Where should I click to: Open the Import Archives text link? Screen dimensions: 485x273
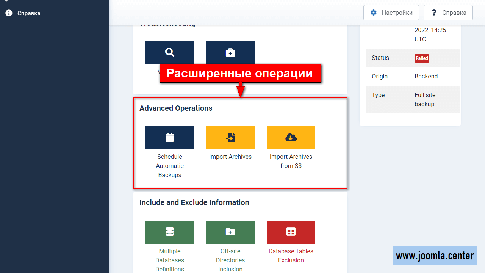230,157
